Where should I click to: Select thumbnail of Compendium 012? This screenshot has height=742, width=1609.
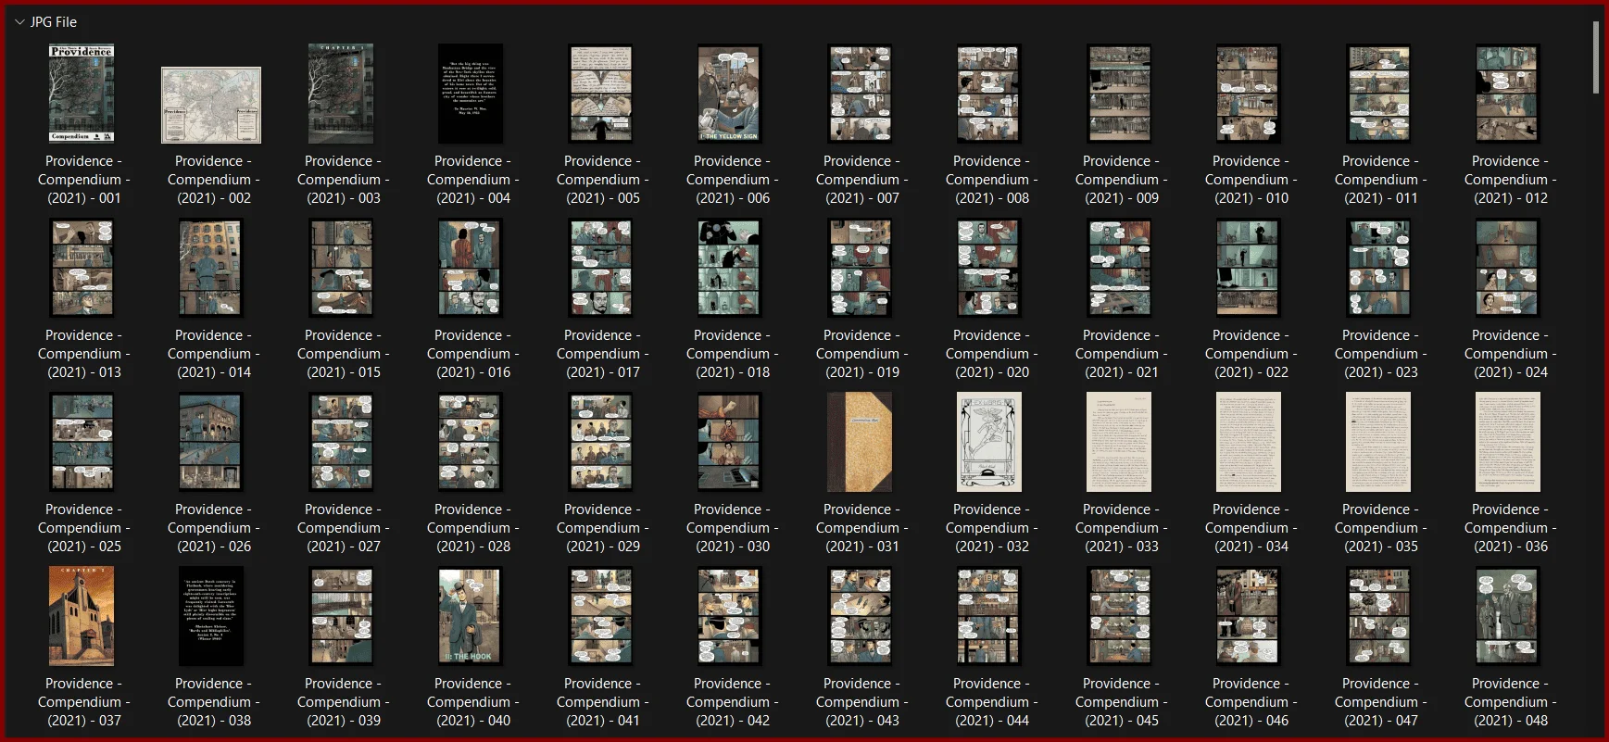tap(1508, 94)
